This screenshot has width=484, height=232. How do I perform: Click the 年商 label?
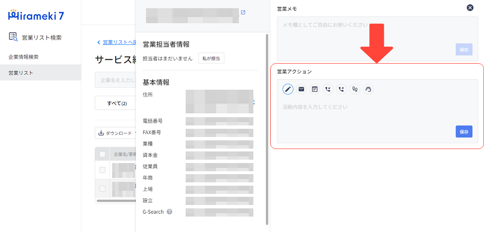tap(147, 178)
